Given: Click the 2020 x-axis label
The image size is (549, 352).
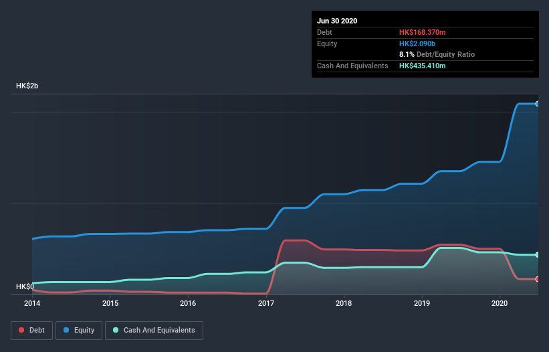Looking at the screenshot, I should click(x=500, y=303).
